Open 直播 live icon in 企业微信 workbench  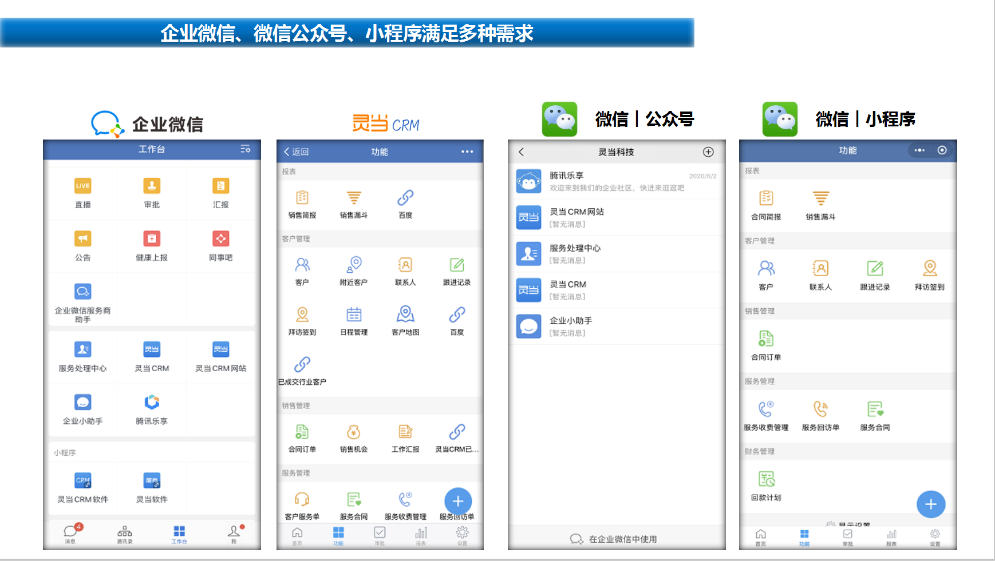(x=83, y=186)
